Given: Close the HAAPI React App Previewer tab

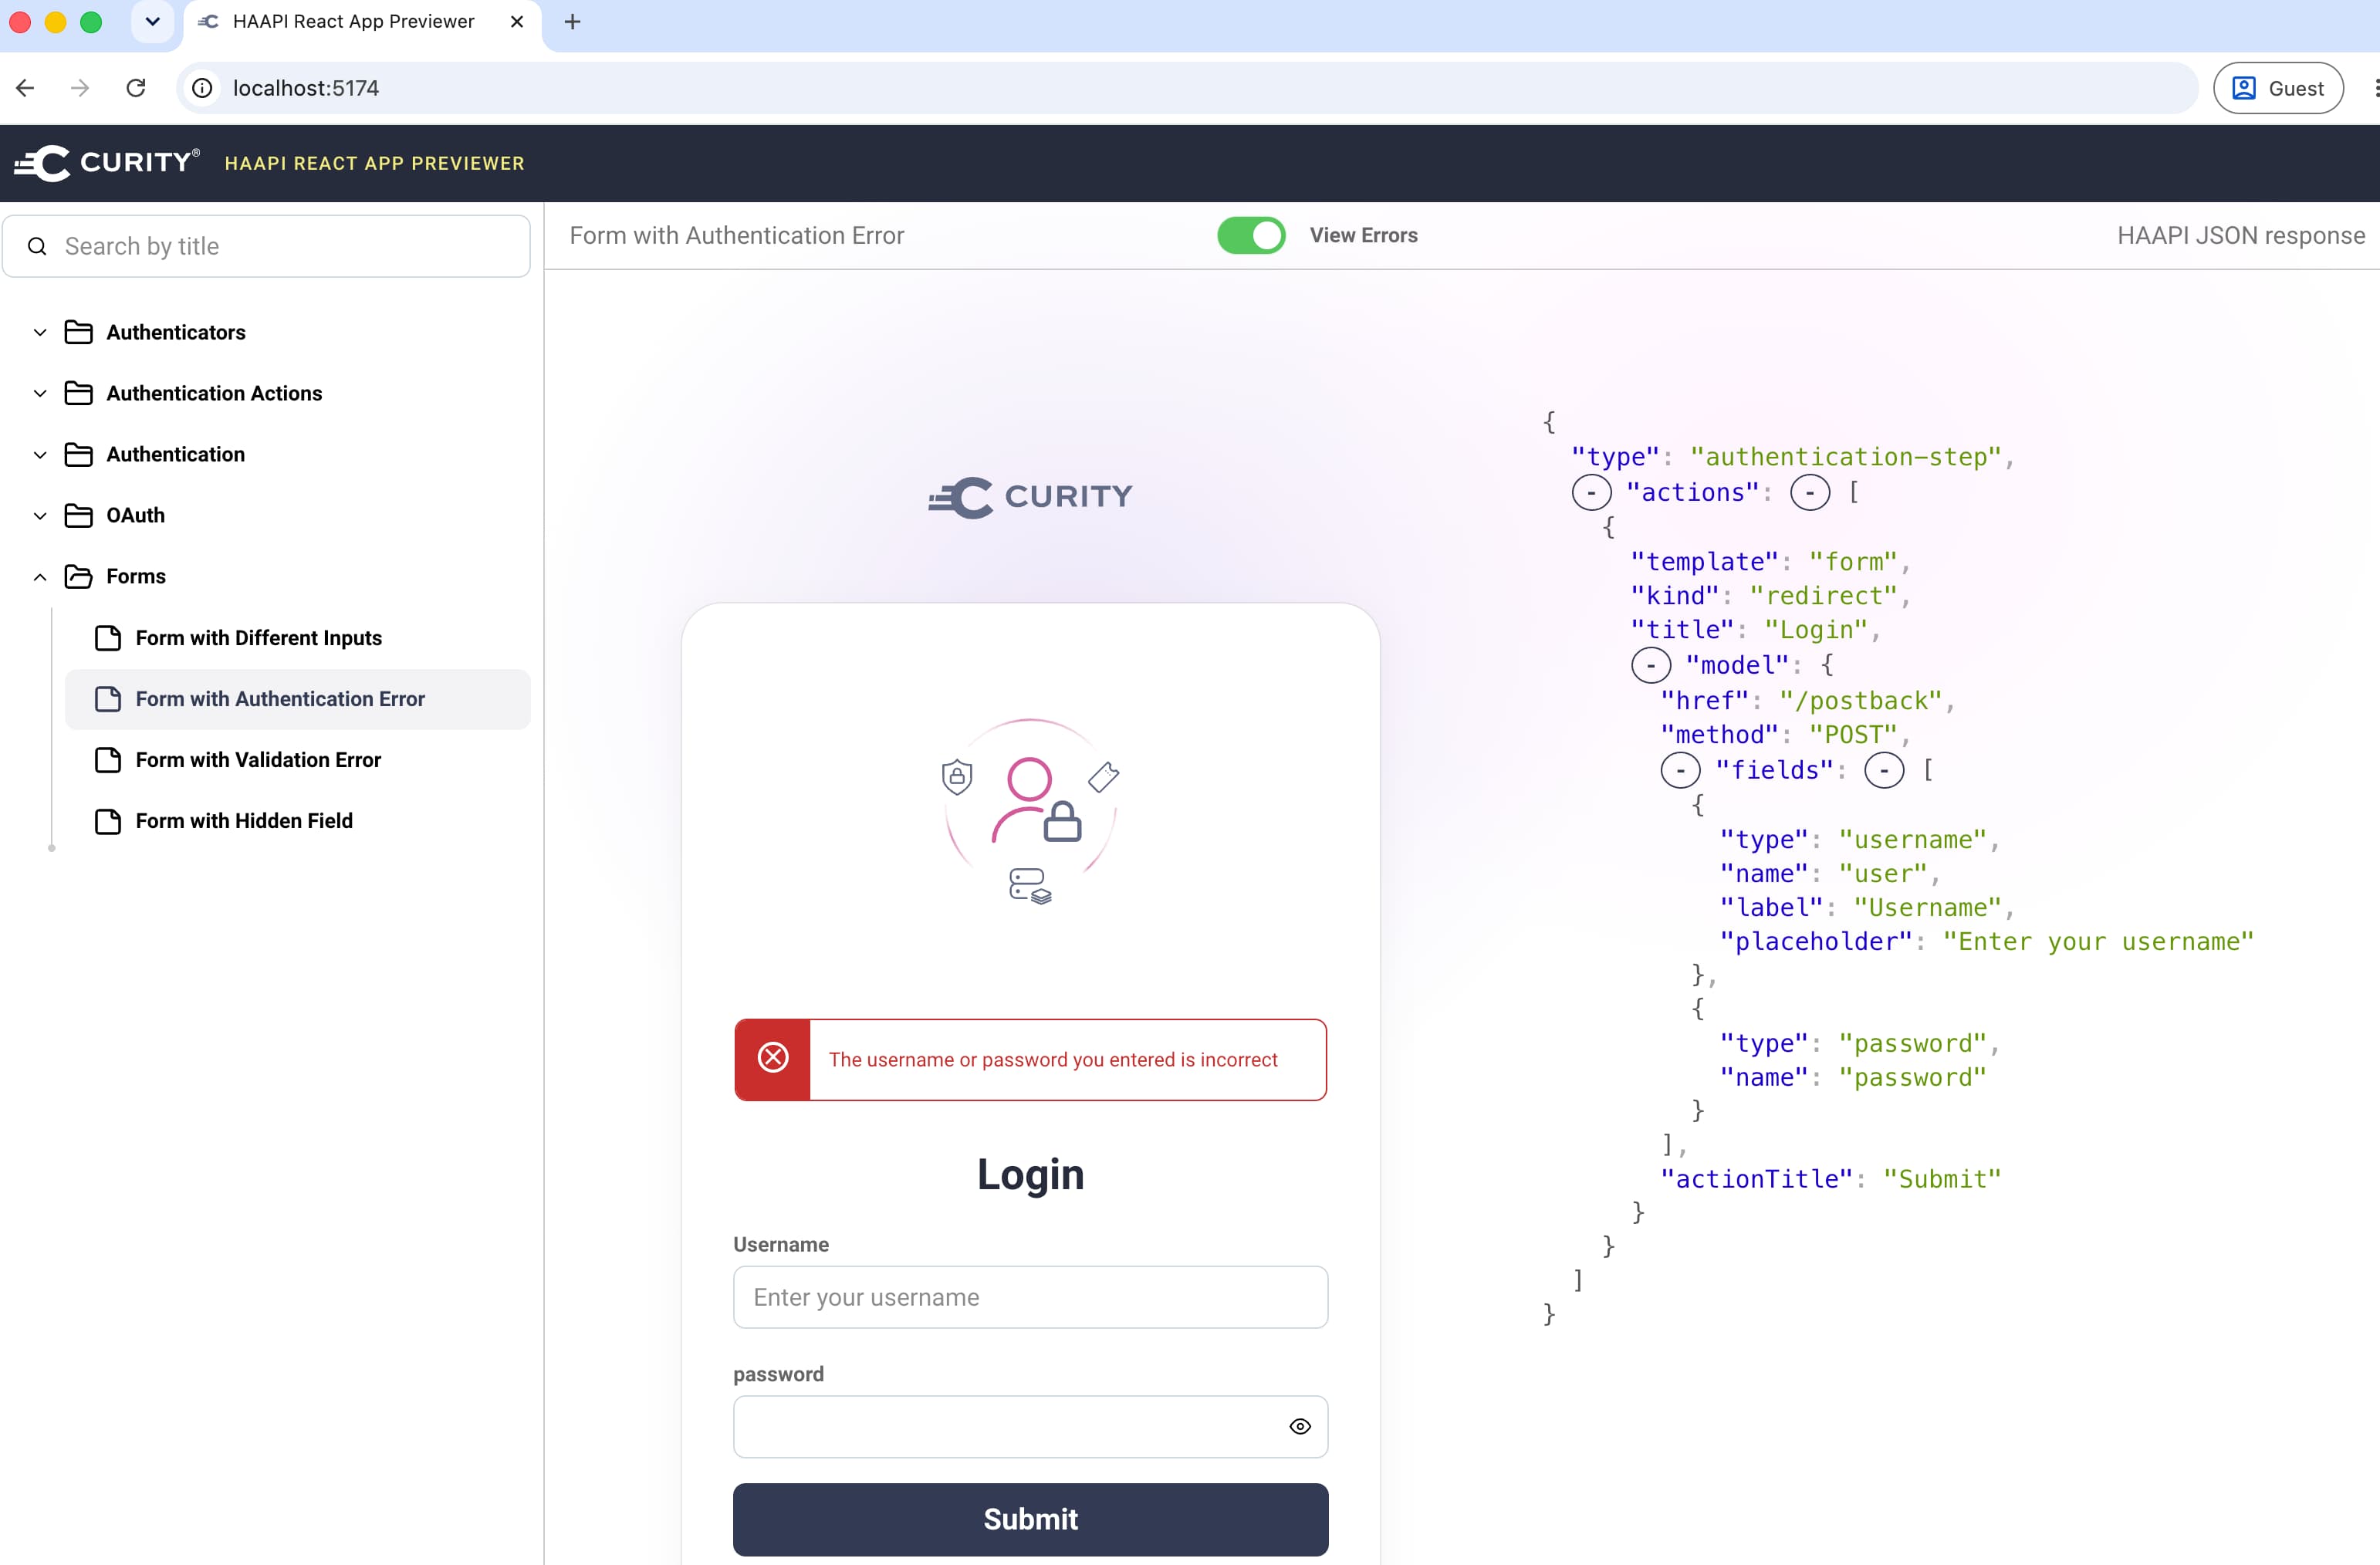Looking at the screenshot, I should (517, 22).
